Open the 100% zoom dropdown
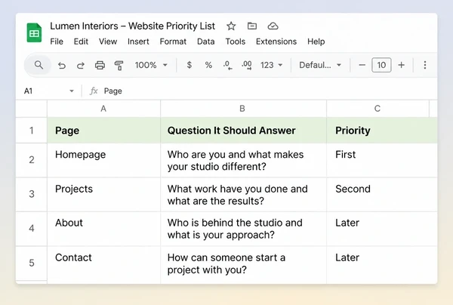The width and height of the screenshot is (453, 305). pyautogui.click(x=151, y=65)
